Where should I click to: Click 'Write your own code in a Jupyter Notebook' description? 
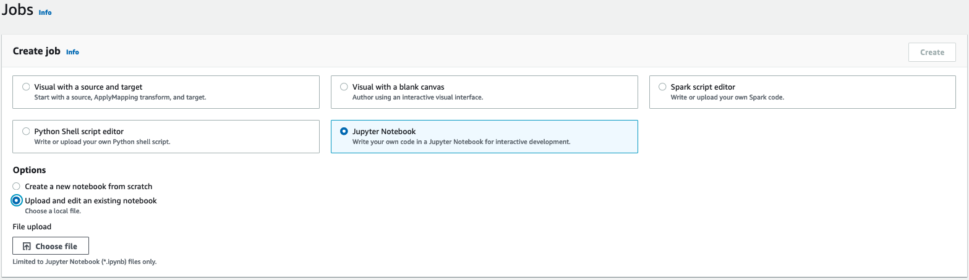(461, 142)
